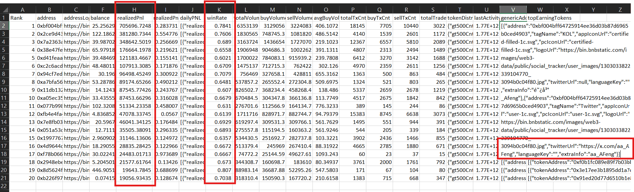Click the cell with value 19056.93435
This screenshot has height=192, width=634.
[x=134, y=178]
